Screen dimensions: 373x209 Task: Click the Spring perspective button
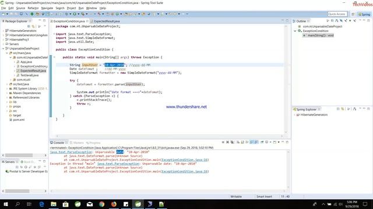[364, 14]
